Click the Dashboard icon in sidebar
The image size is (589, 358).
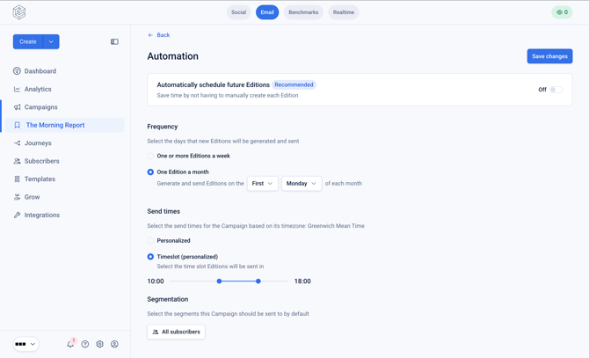point(17,71)
